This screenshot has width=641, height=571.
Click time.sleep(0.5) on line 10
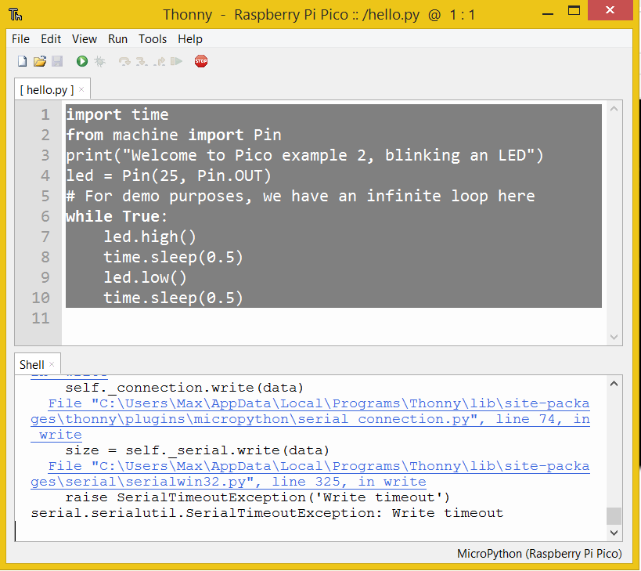(x=173, y=298)
